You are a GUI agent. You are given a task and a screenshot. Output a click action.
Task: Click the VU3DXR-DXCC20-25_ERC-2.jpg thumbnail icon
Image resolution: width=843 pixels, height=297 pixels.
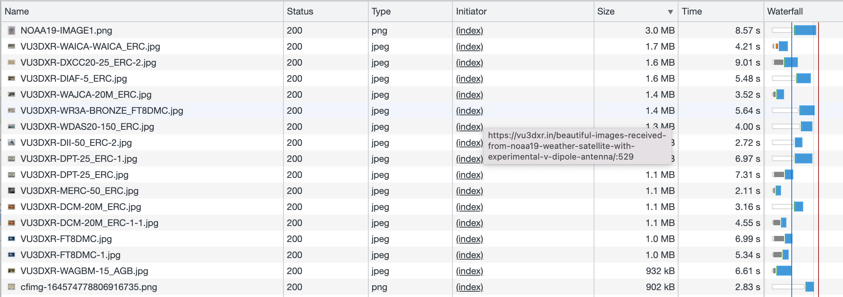click(x=12, y=63)
